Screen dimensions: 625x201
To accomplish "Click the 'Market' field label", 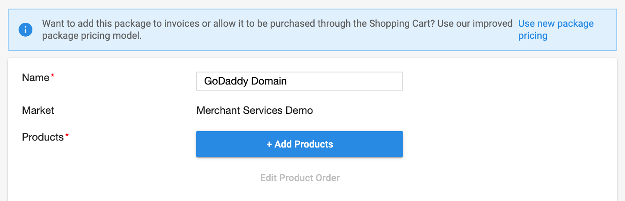I will (x=38, y=110).
